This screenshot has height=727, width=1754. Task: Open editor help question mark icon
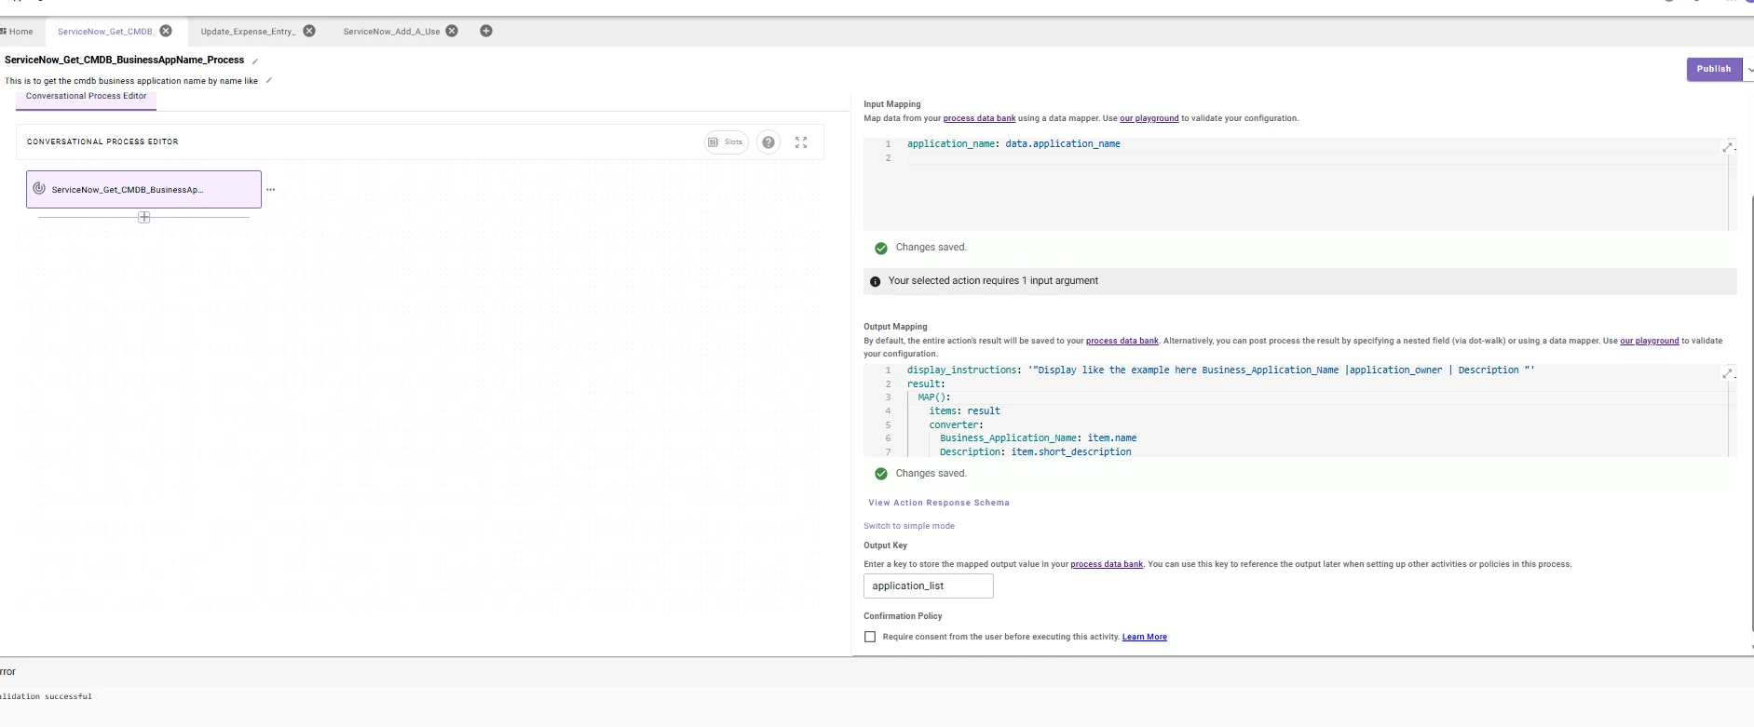point(768,142)
